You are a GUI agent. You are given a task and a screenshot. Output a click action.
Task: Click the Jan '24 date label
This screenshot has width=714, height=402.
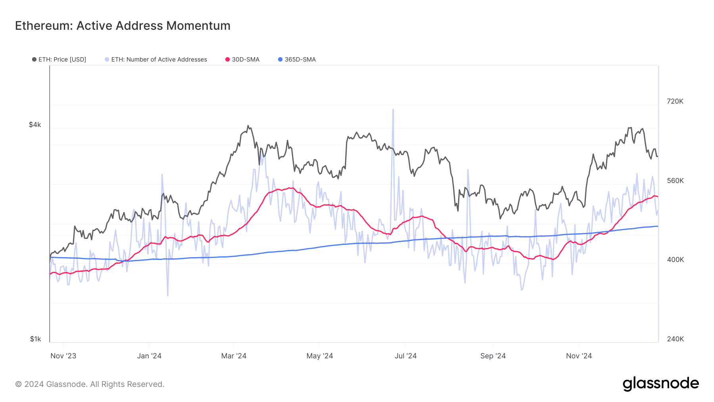pos(150,356)
